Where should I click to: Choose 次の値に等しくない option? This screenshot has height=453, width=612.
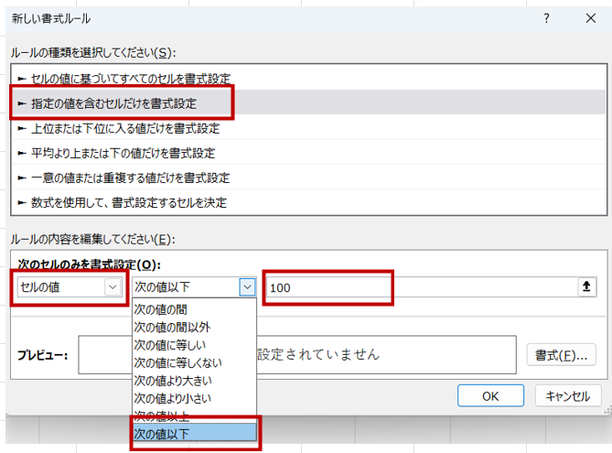coord(177,362)
